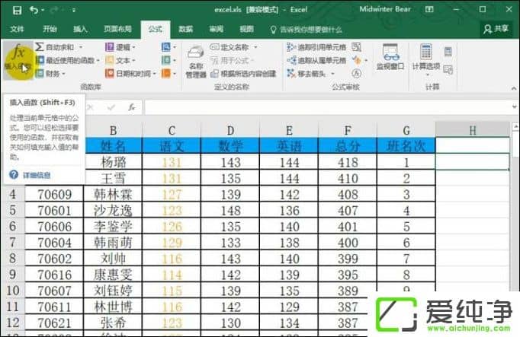This screenshot has width=520, height=337.
Task: Click the Share (共享) button
Action: [x=496, y=30]
